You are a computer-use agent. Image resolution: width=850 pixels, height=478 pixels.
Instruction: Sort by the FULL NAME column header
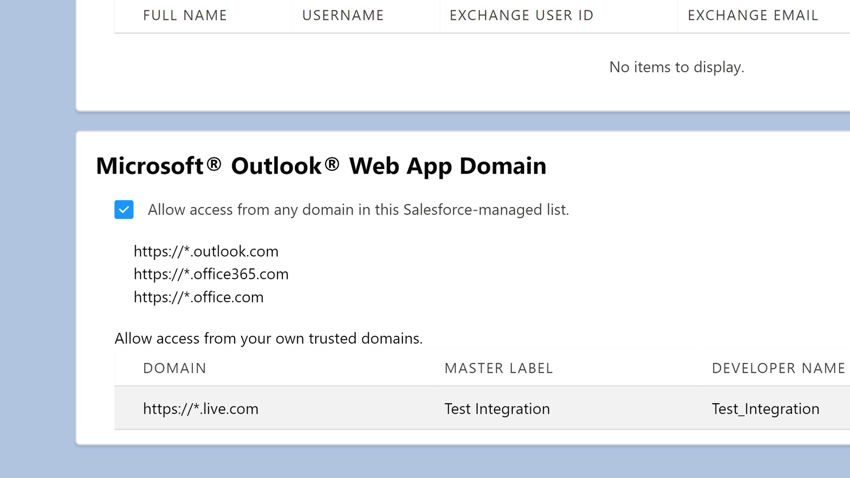[x=185, y=15]
